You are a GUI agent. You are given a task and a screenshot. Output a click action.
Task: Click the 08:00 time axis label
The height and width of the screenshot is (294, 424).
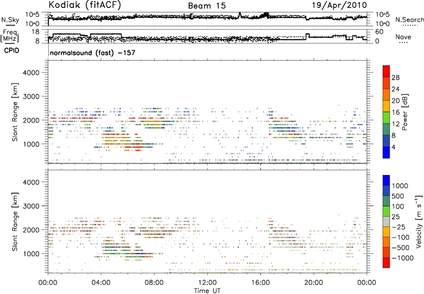154,283
